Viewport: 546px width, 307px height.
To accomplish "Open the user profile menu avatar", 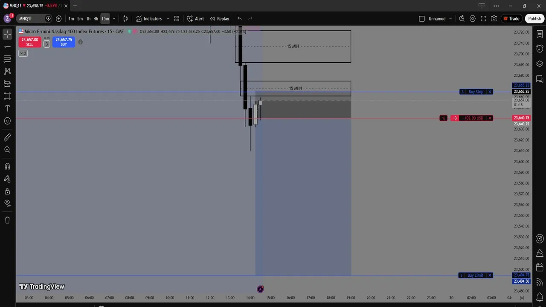I will tap(7, 19).
